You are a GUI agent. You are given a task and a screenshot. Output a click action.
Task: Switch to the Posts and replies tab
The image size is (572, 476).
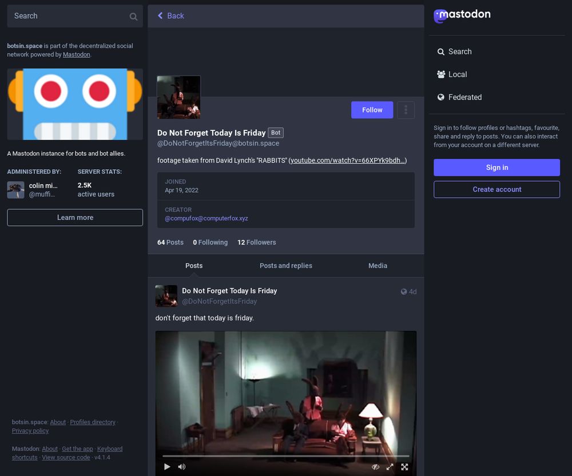coord(285,266)
